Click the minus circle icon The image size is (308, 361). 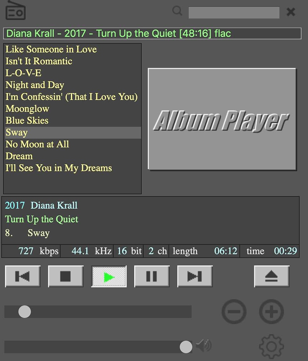click(234, 312)
